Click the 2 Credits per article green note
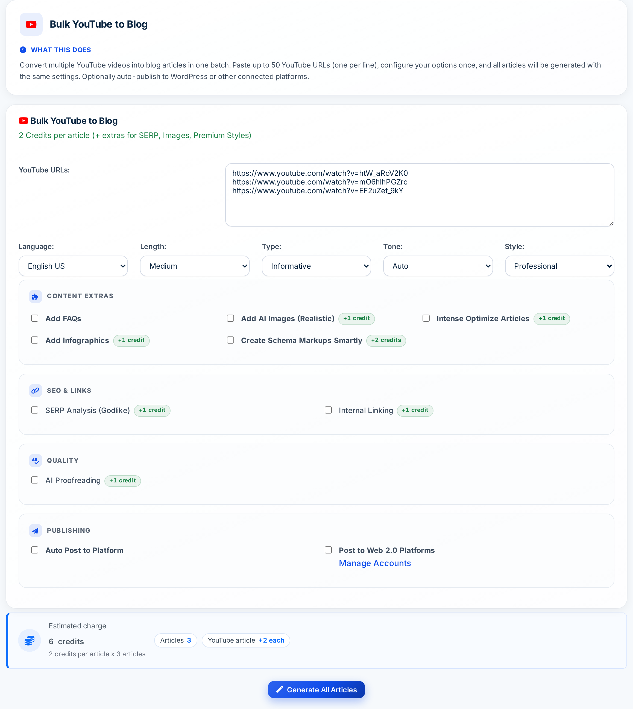 (135, 135)
